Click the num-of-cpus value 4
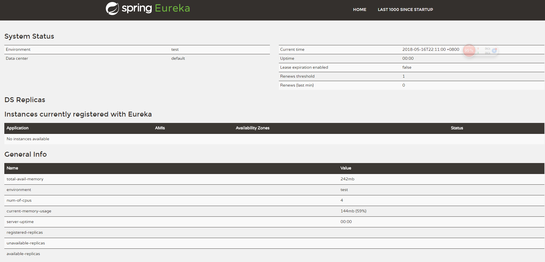Viewport: 545px width, 262px height. click(342, 201)
